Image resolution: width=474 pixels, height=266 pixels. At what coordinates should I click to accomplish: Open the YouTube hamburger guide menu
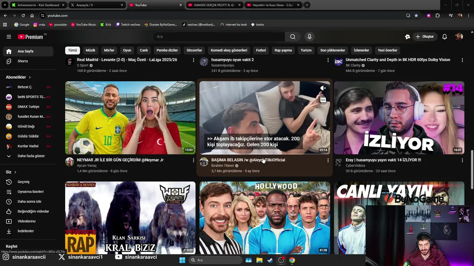point(9,37)
